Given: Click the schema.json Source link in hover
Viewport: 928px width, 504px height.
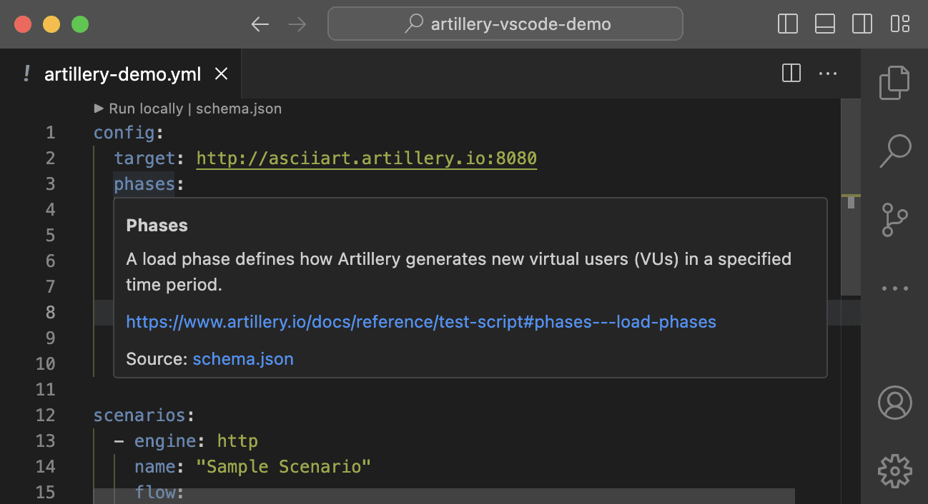Looking at the screenshot, I should [x=243, y=359].
